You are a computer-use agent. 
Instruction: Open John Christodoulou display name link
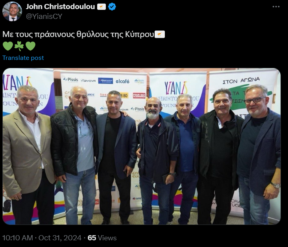pos(60,7)
